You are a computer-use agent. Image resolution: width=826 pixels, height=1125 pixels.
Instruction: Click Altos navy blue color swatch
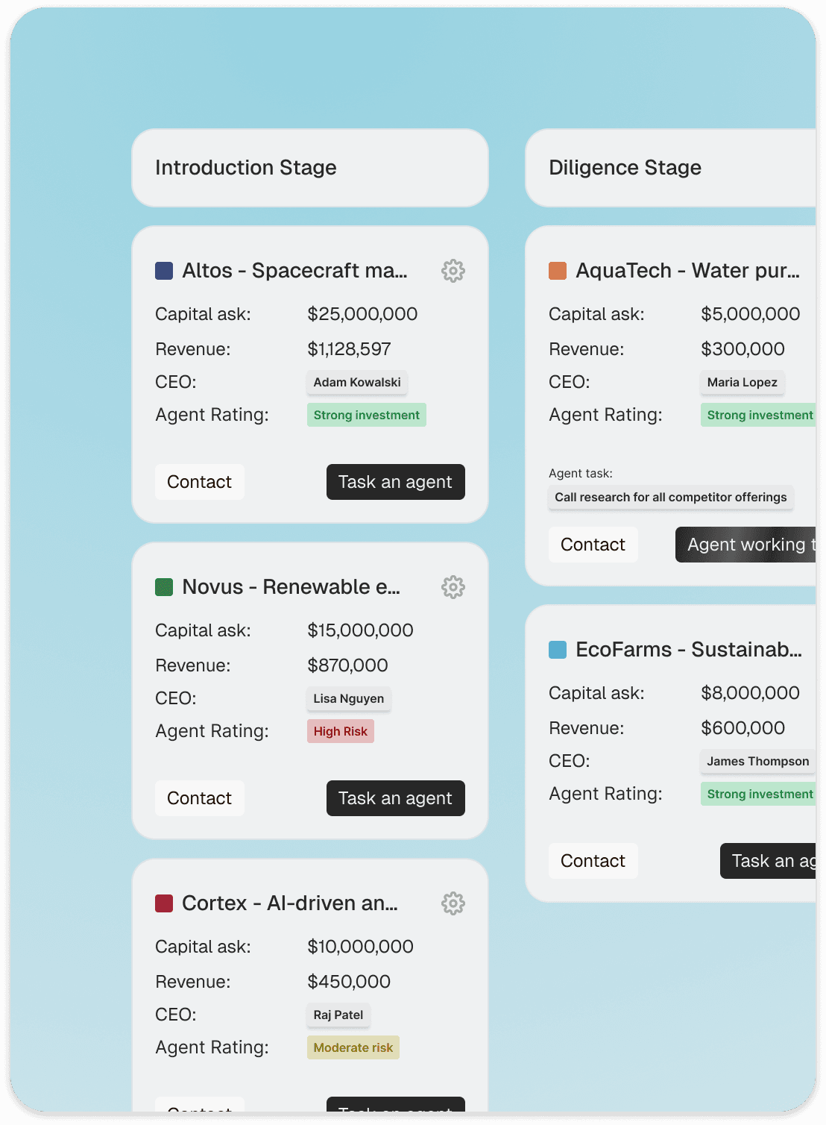point(164,271)
